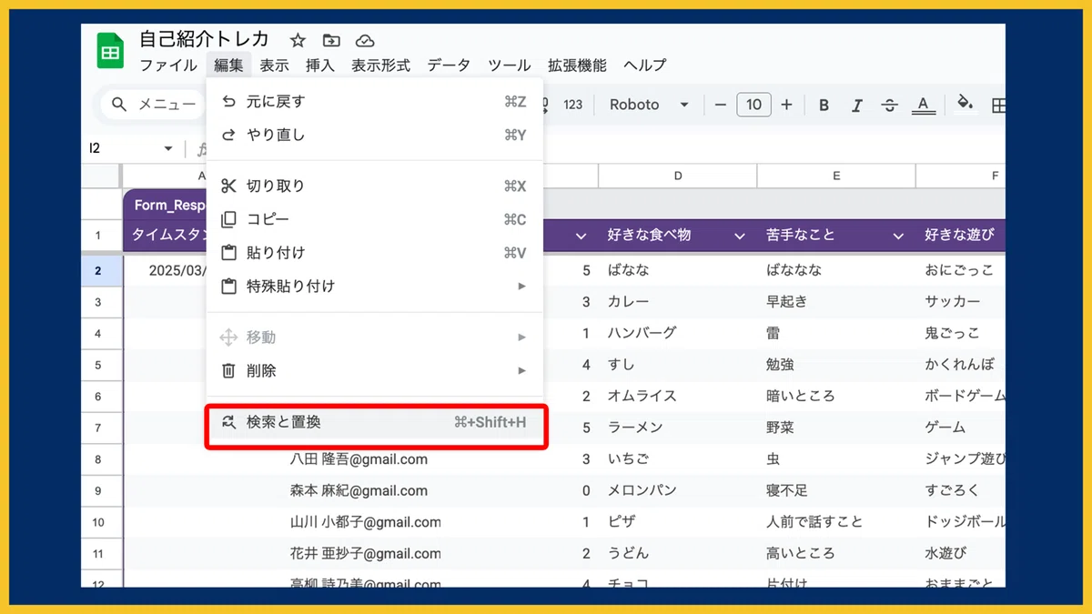Choose 貼り付け from the menu
The image size is (1092, 614).
click(x=374, y=253)
